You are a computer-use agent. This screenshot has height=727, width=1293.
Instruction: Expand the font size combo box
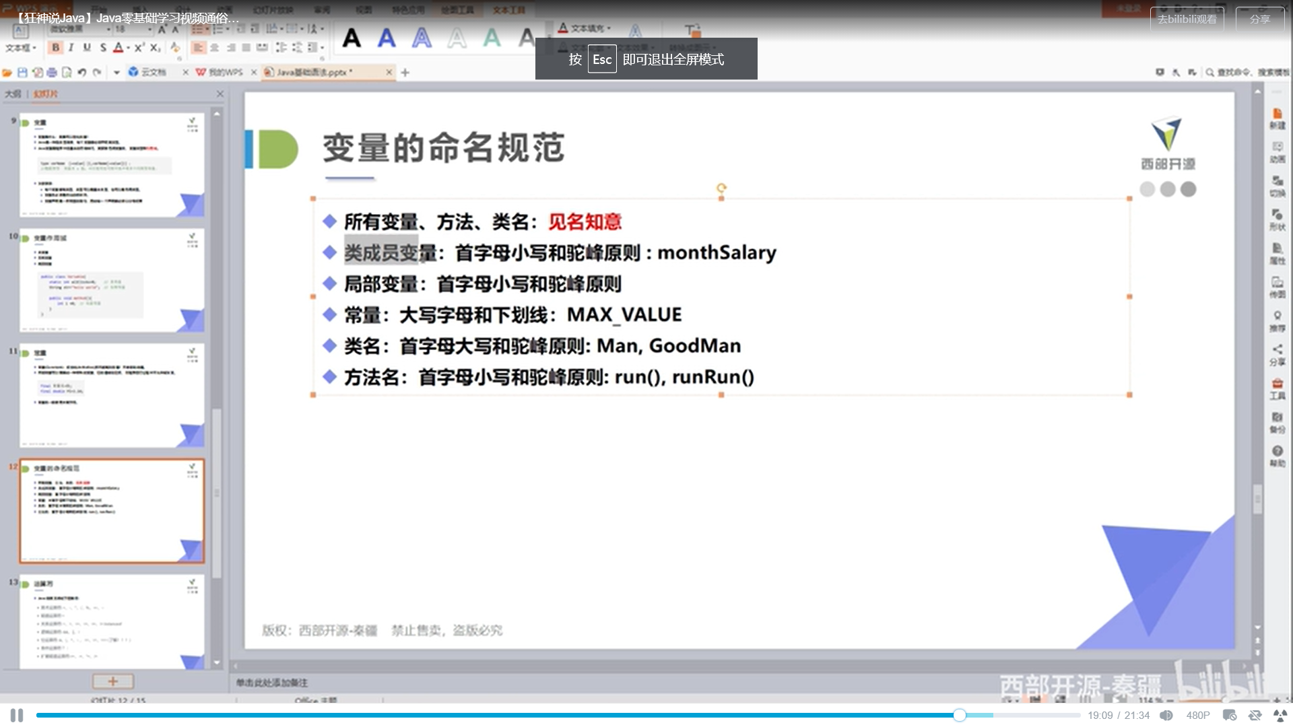click(150, 30)
